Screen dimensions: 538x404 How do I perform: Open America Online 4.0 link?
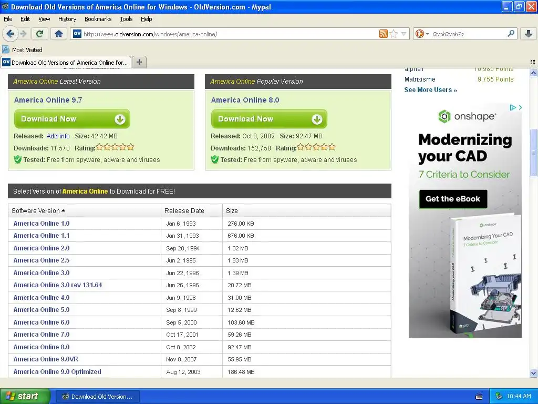[42, 298]
